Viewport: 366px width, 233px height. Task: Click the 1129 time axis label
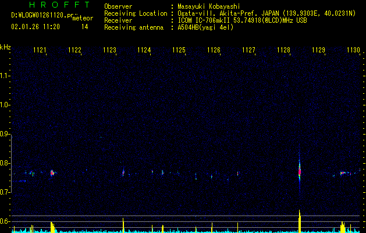[319, 50]
